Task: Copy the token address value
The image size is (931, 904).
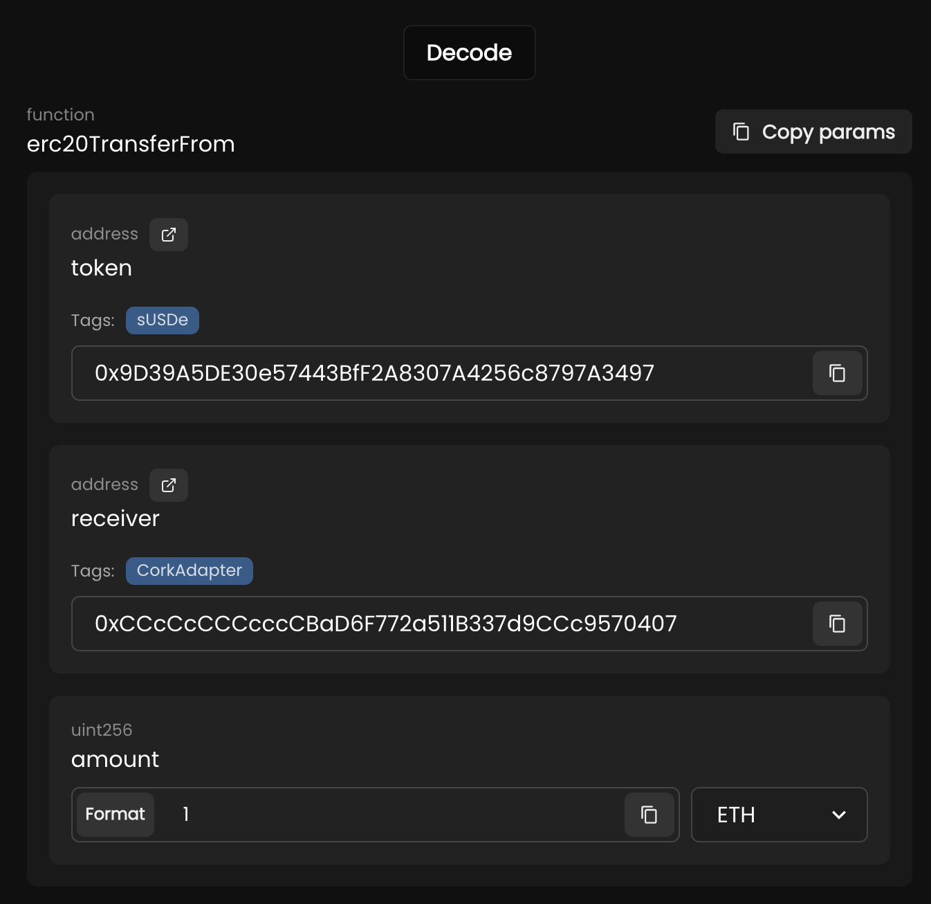Action: click(x=837, y=373)
